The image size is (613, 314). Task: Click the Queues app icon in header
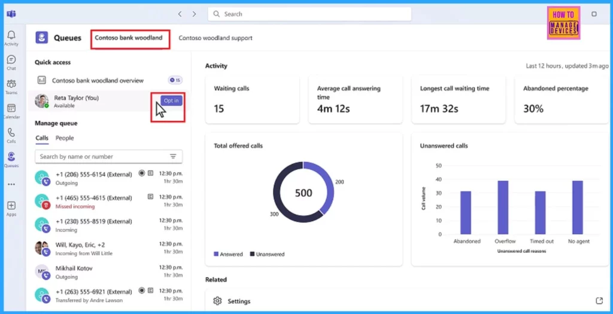point(42,38)
